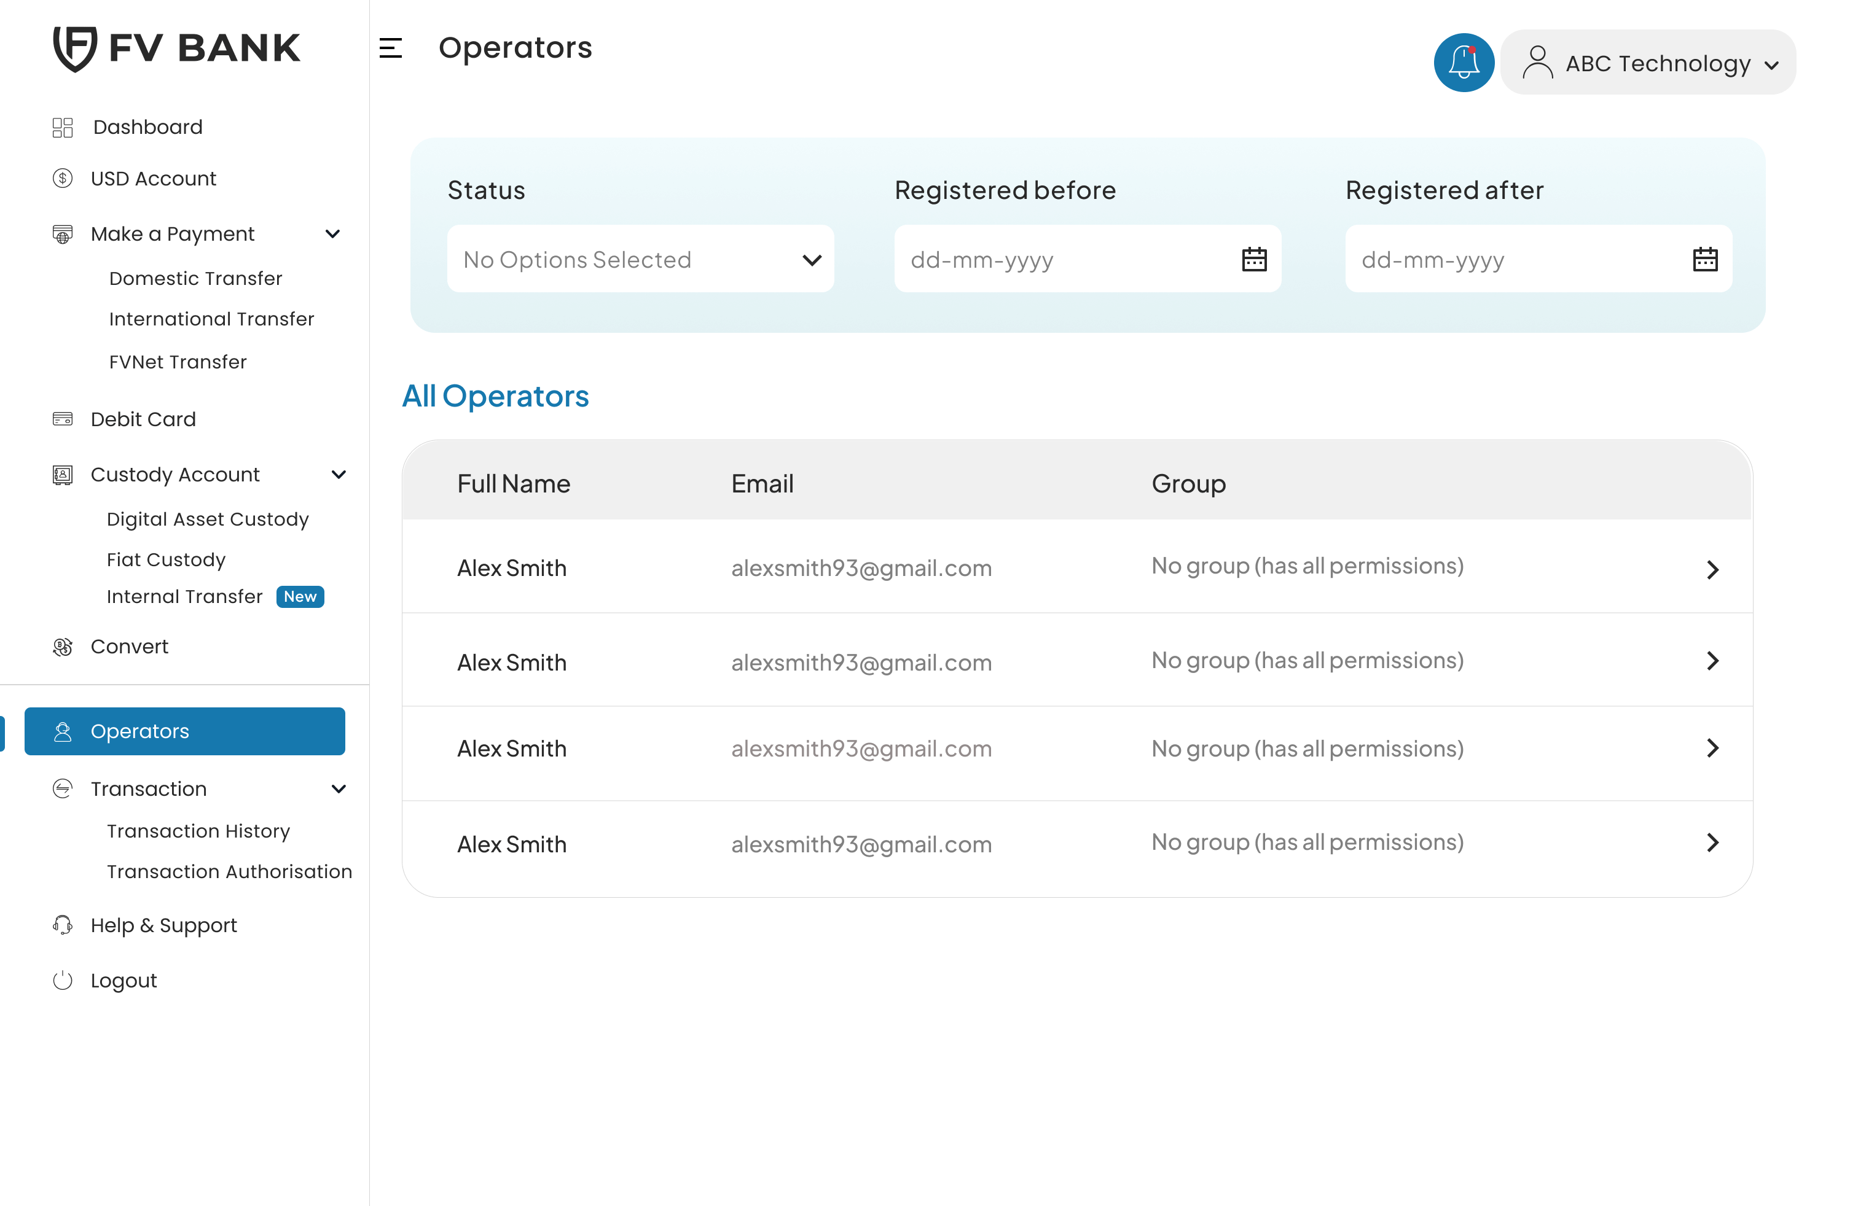Collapse the Make a Payment submenu
This screenshot has height=1206, width=1858.
coord(332,234)
